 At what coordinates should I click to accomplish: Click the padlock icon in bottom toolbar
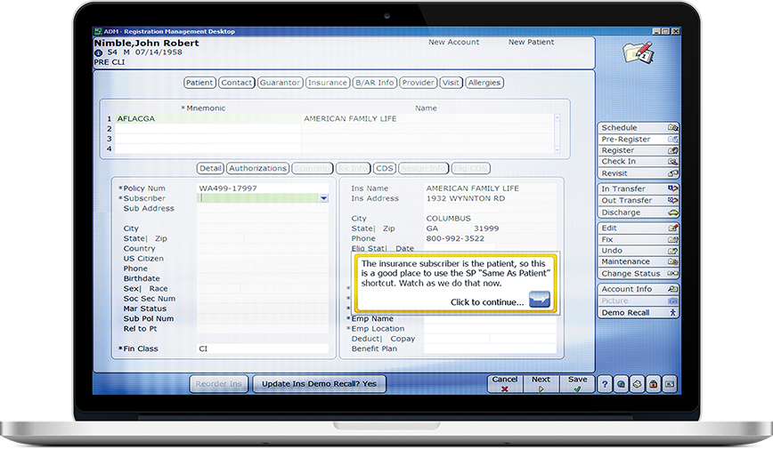pos(653,384)
